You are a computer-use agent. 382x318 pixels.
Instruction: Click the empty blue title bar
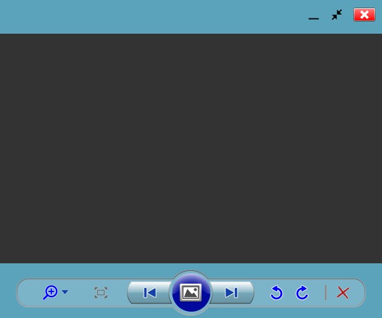tap(151, 17)
